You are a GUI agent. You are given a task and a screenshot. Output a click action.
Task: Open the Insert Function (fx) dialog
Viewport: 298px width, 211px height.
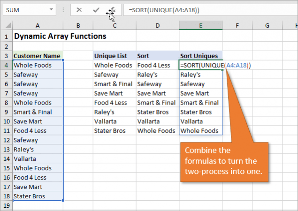(113, 10)
